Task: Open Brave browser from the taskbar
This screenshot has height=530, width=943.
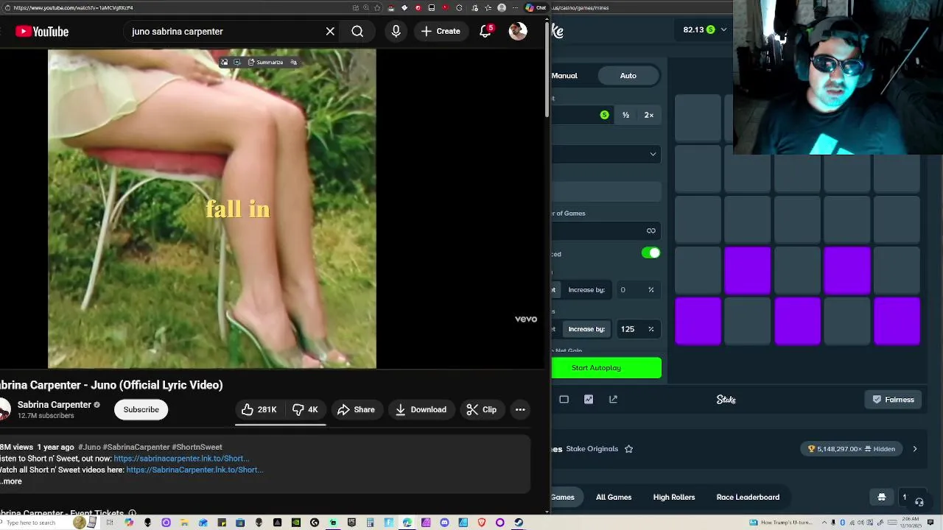Action: pos(482,523)
